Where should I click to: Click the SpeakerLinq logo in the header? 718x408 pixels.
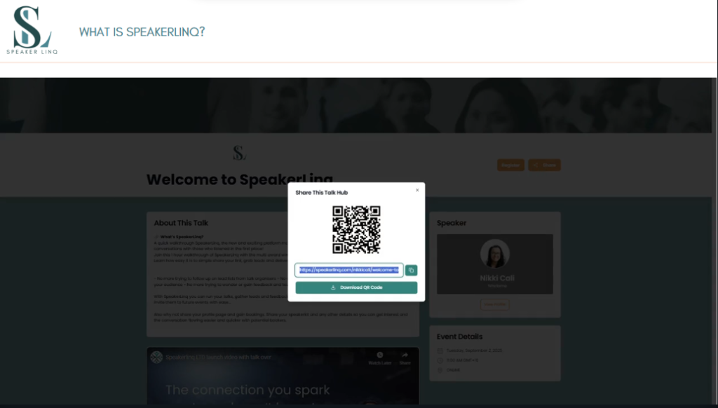click(32, 30)
